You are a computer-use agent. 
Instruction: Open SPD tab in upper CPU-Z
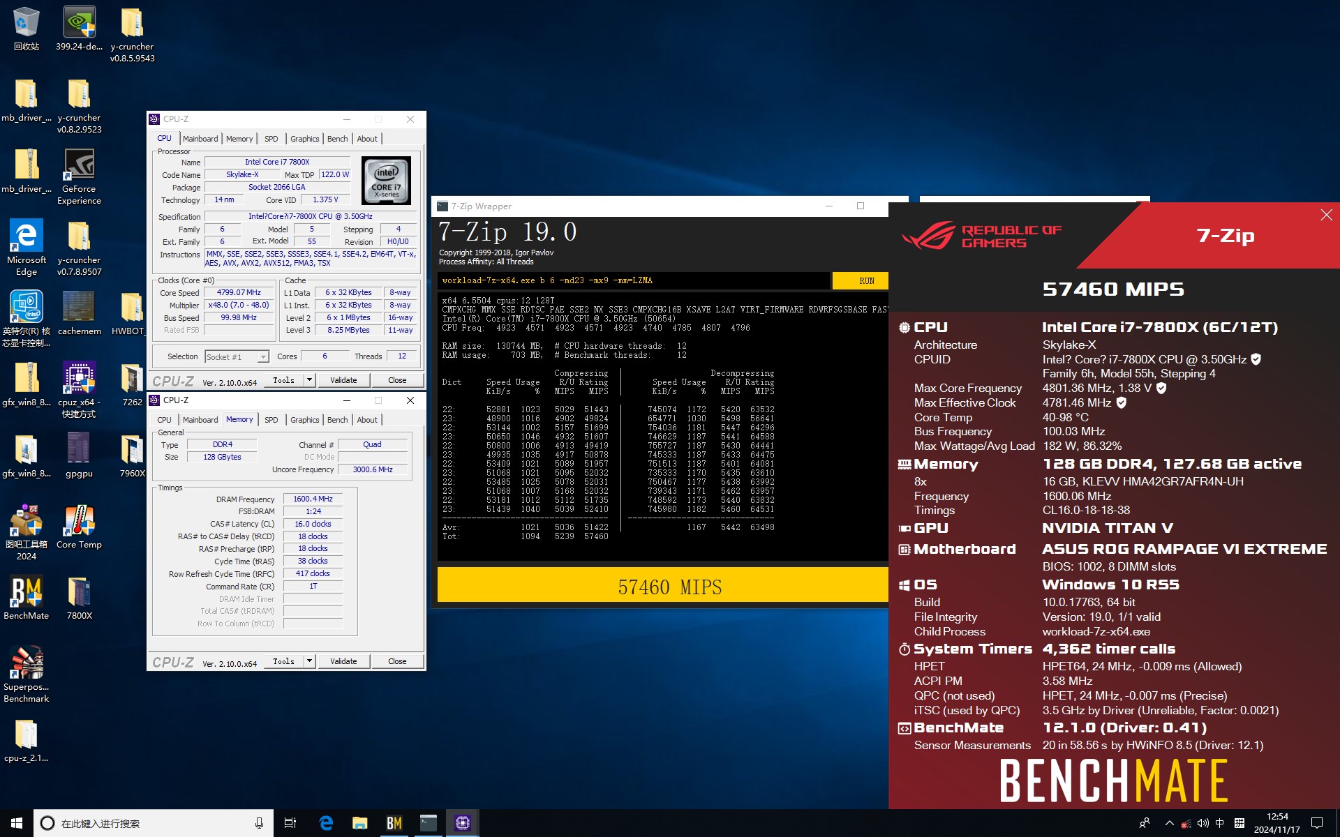point(271,139)
